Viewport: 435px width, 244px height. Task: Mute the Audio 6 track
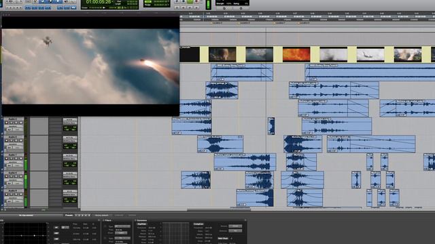coord(20,140)
